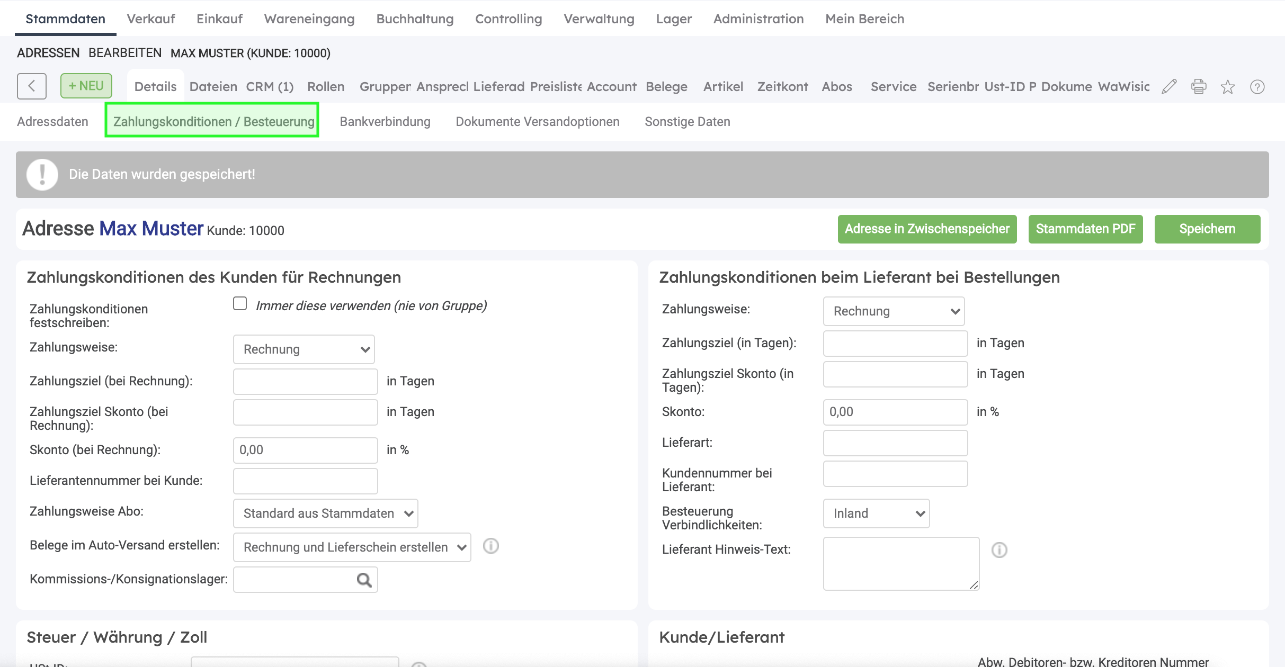Image resolution: width=1285 pixels, height=667 pixels.
Task: Click the star favorite icon
Action: [1228, 87]
